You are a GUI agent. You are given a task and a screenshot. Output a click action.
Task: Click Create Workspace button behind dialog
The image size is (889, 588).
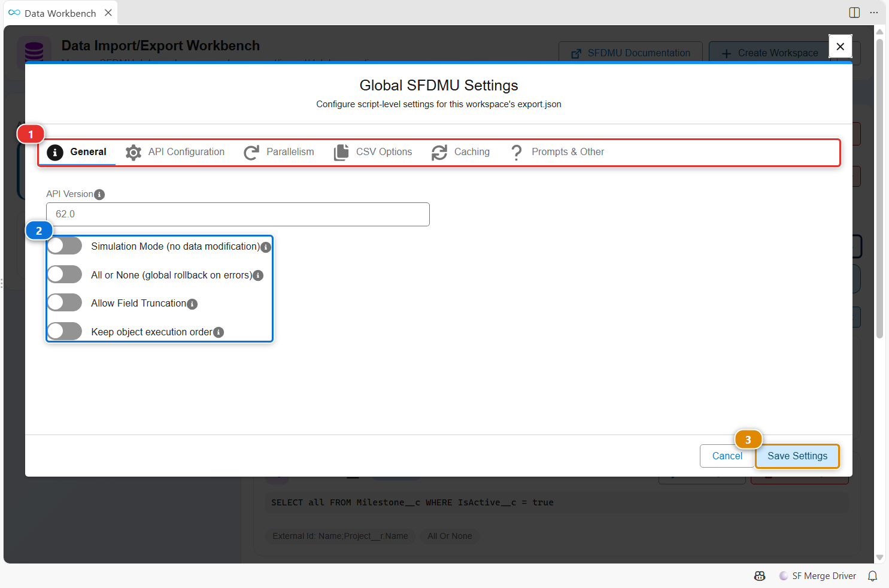click(x=770, y=53)
